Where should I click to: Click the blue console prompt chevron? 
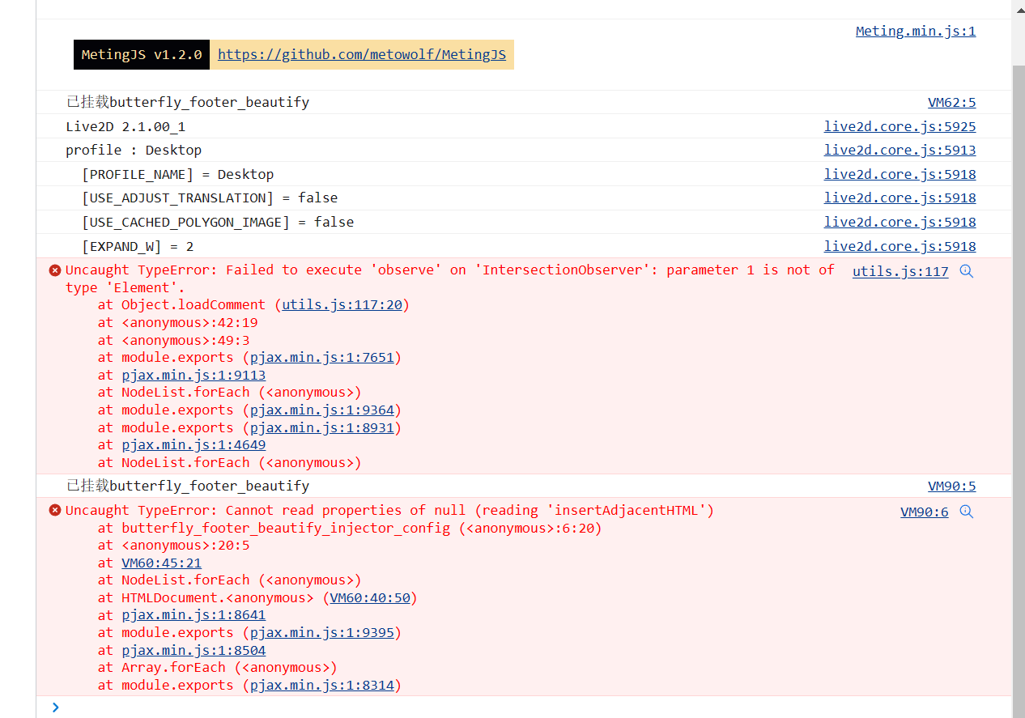[x=55, y=707]
